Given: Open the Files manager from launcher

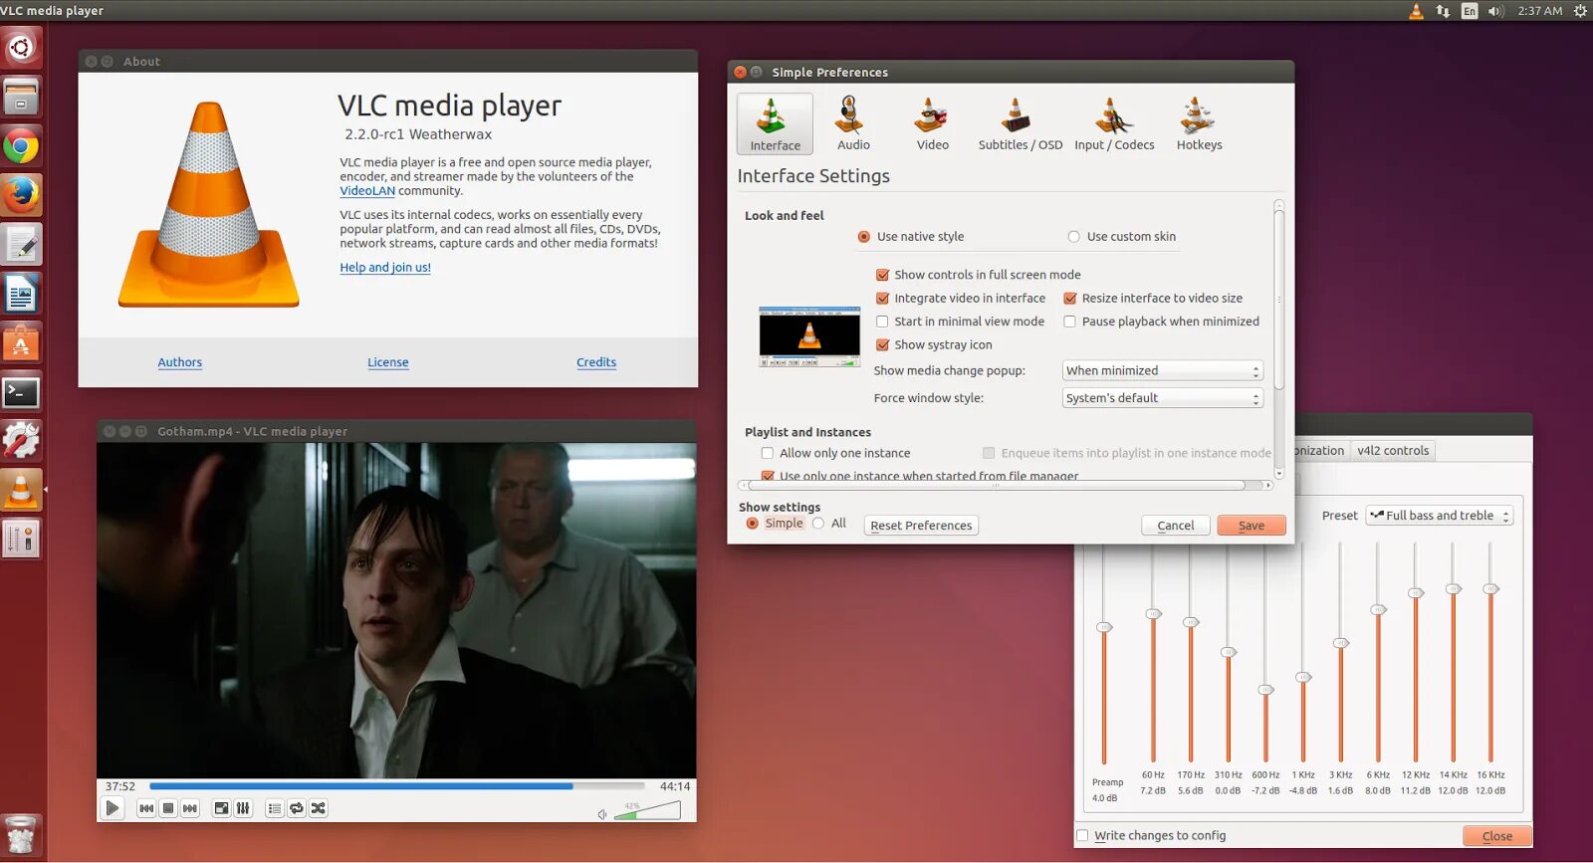Looking at the screenshot, I should 21,97.
